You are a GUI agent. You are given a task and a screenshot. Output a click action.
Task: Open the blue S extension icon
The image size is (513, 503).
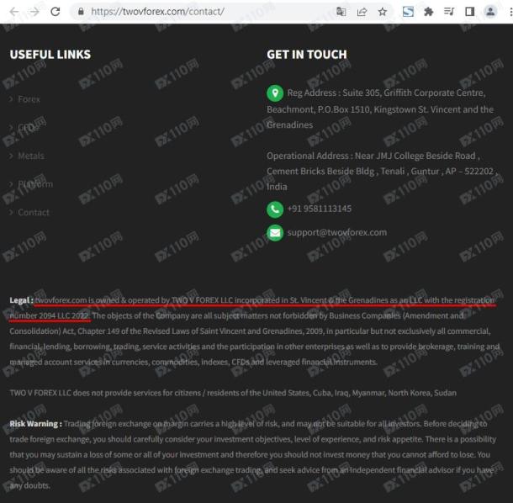[x=408, y=12]
